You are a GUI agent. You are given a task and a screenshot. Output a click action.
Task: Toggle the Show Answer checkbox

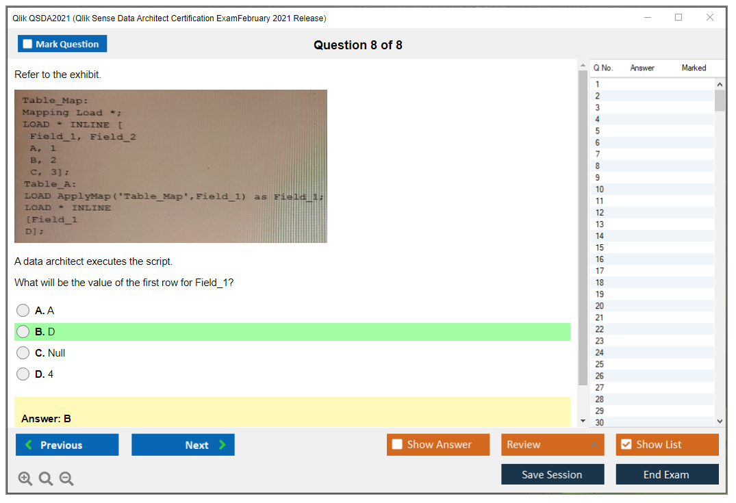(398, 445)
